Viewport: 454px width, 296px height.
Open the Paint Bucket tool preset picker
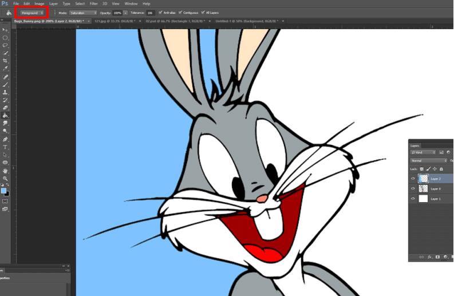(x=9, y=13)
